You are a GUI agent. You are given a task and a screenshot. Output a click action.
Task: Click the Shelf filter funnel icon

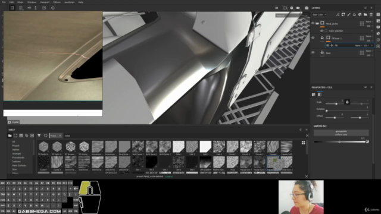[x=39, y=136]
